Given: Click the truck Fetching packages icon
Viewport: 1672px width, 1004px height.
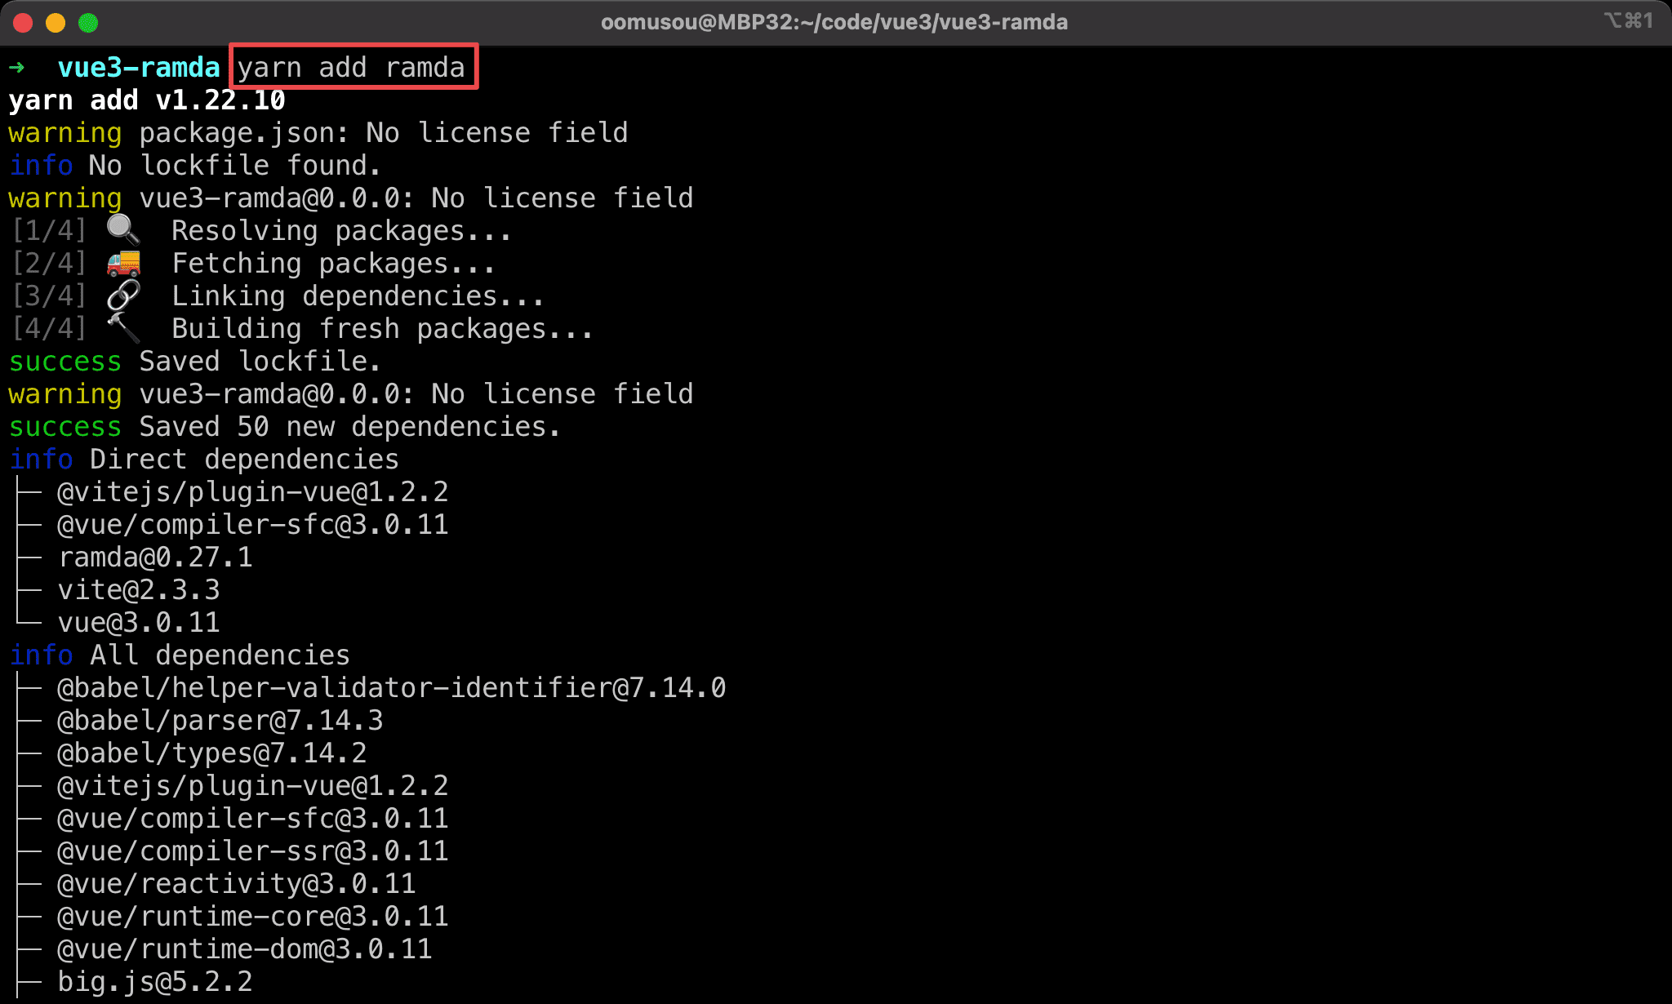Looking at the screenshot, I should tap(123, 264).
